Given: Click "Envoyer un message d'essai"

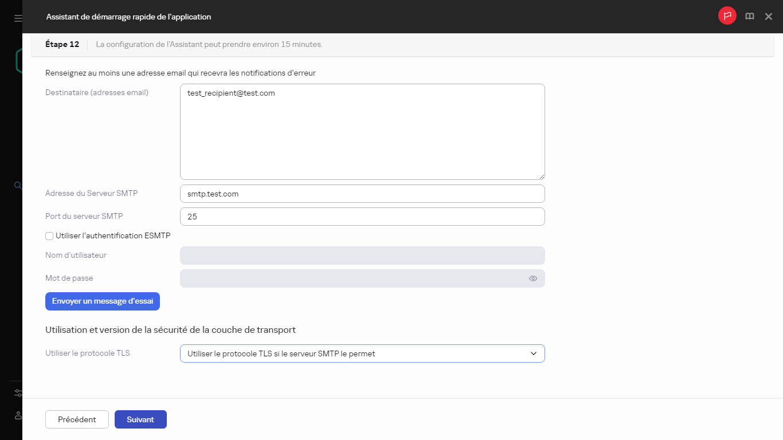Looking at the screenshot, I should coord(102,301).
